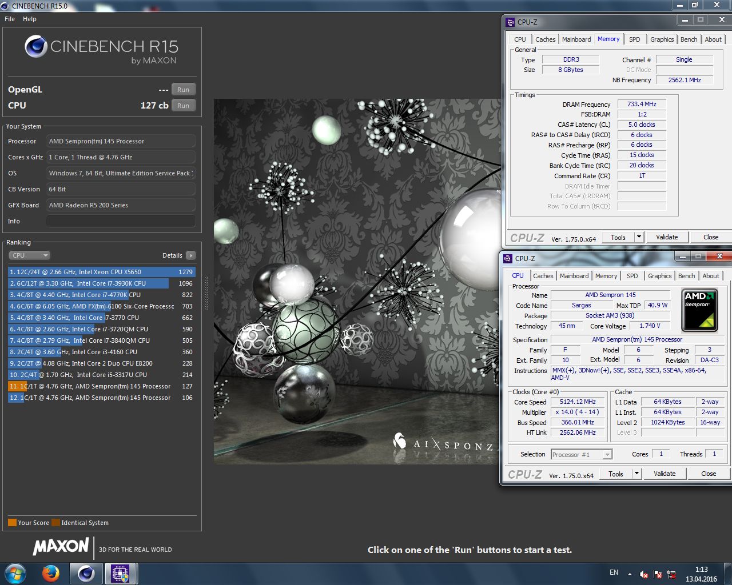Open Mainboard tab in upper CPU-Z window

pos(576,39)
